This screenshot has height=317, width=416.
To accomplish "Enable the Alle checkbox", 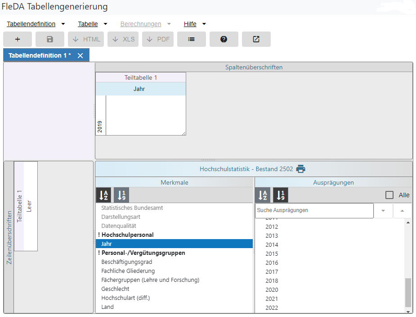I will 389,195.
